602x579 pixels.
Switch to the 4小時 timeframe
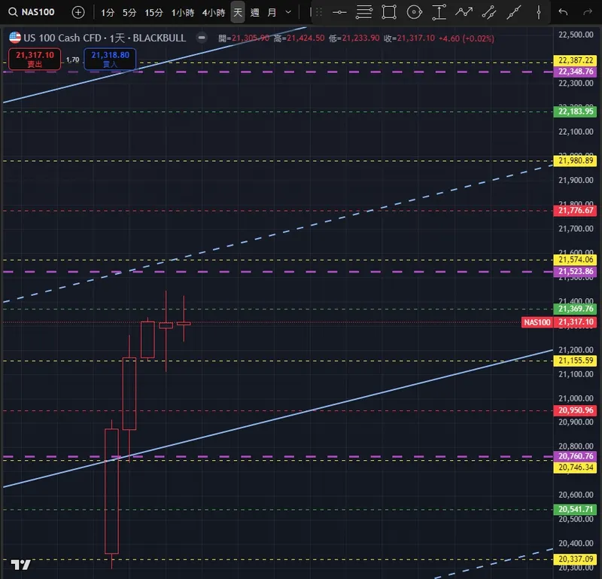pyautogui.click(x=214, y=13)
